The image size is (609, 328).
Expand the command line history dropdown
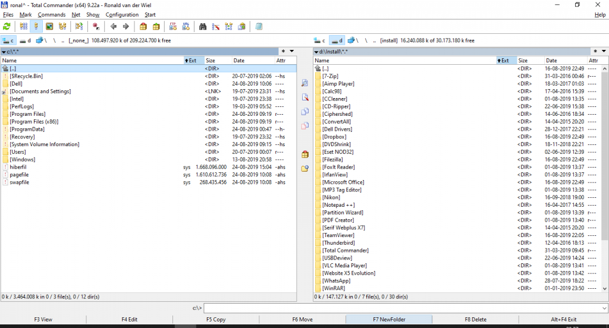[604, 308]
